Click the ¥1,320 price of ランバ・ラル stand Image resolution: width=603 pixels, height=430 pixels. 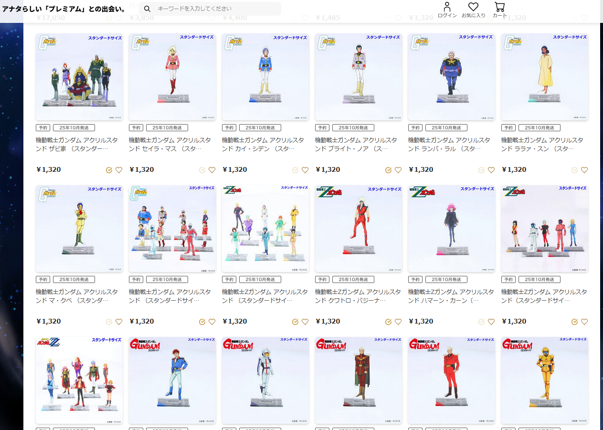pyautogui.click(x=421, y=169)
